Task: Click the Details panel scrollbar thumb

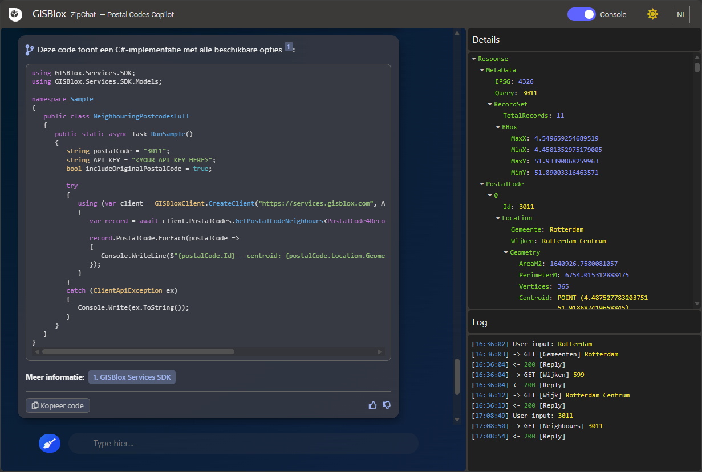Action: 697,67
